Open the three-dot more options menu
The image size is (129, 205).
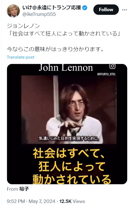point(124,10)
